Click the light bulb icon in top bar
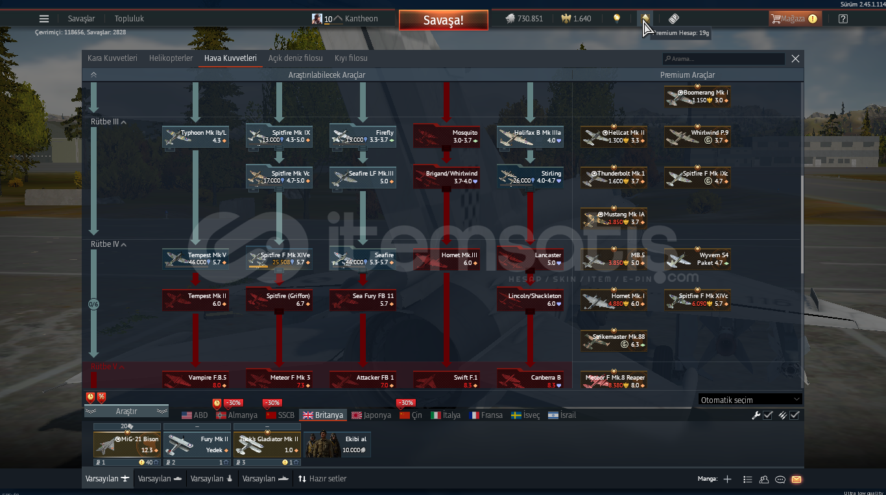 pos(617,19)
